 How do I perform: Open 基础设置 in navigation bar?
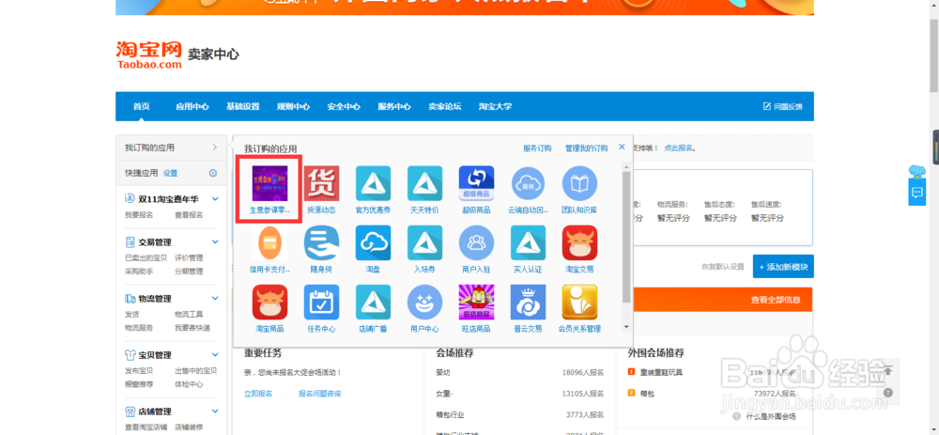tap(242, 107)
